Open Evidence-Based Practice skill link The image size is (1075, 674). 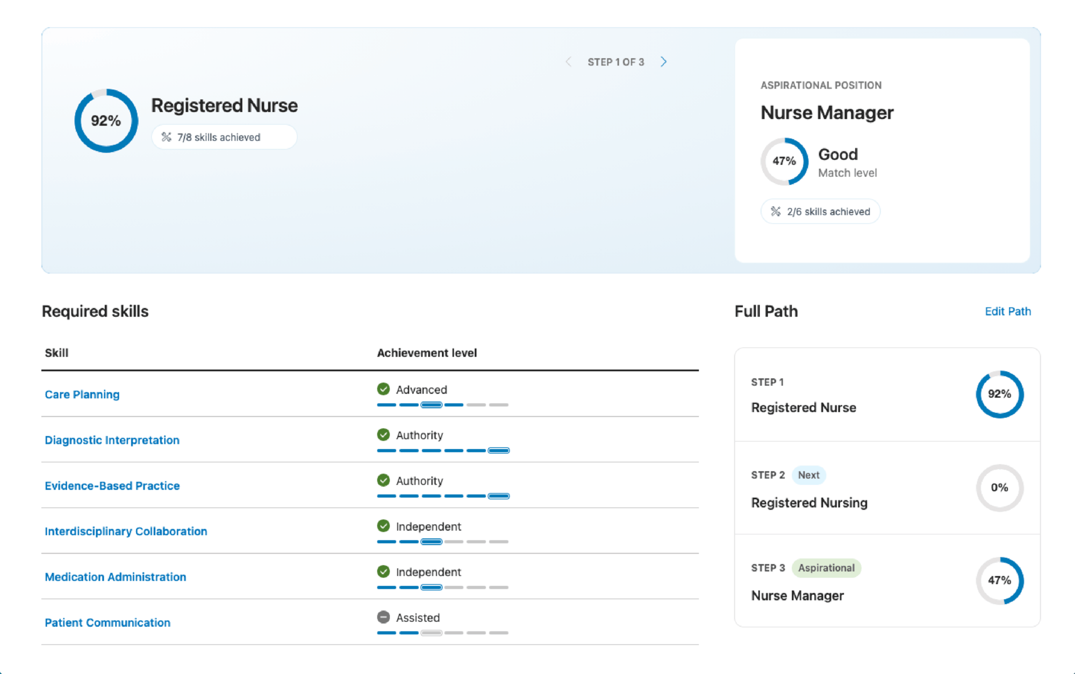coord(112,486)
